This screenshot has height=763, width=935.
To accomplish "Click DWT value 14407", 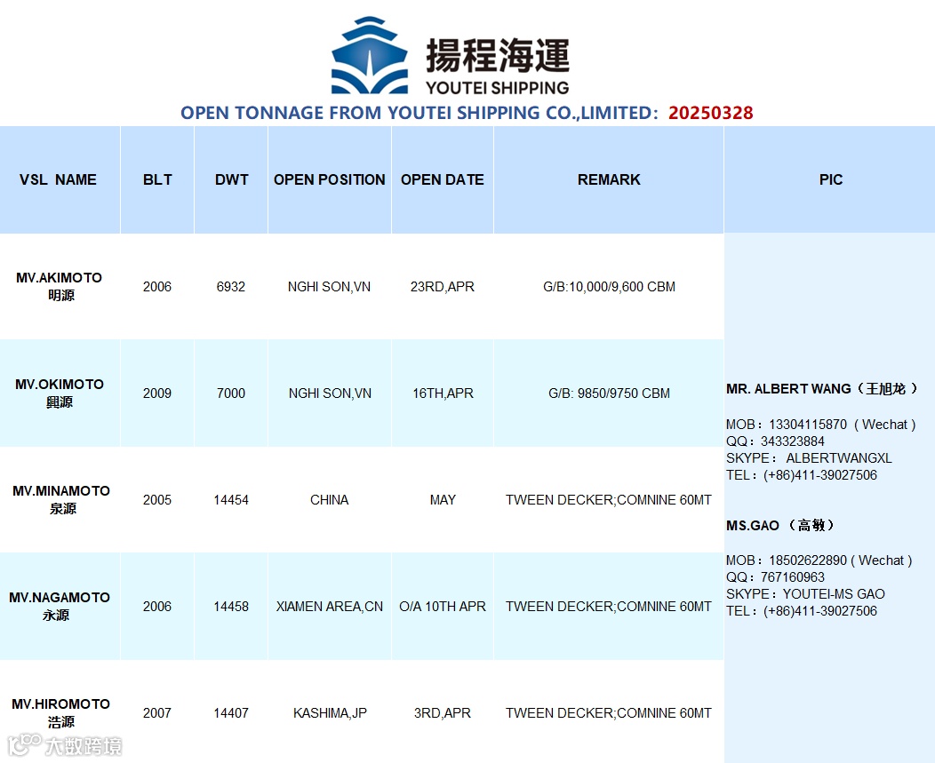I will coord(231,713).
